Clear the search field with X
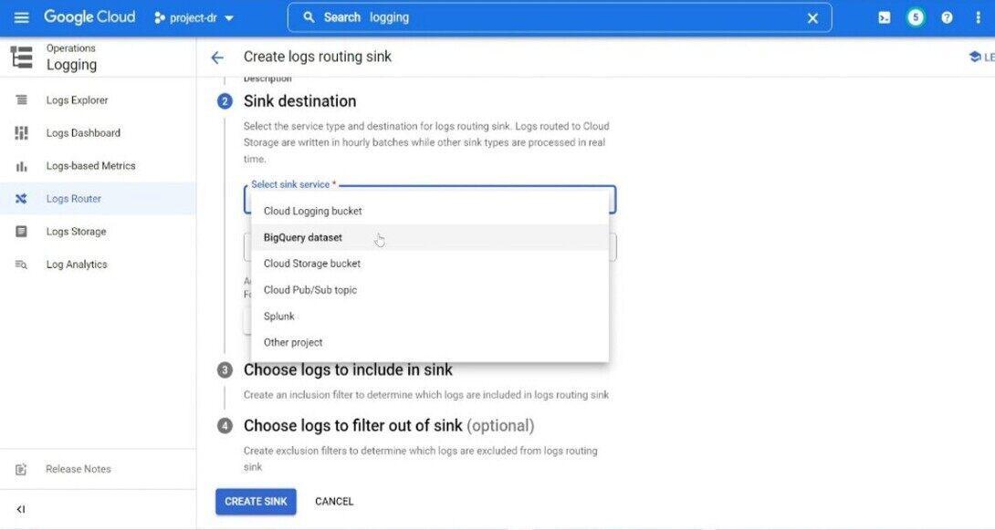This screenshot has height=530, width=995. click(812, 17)
